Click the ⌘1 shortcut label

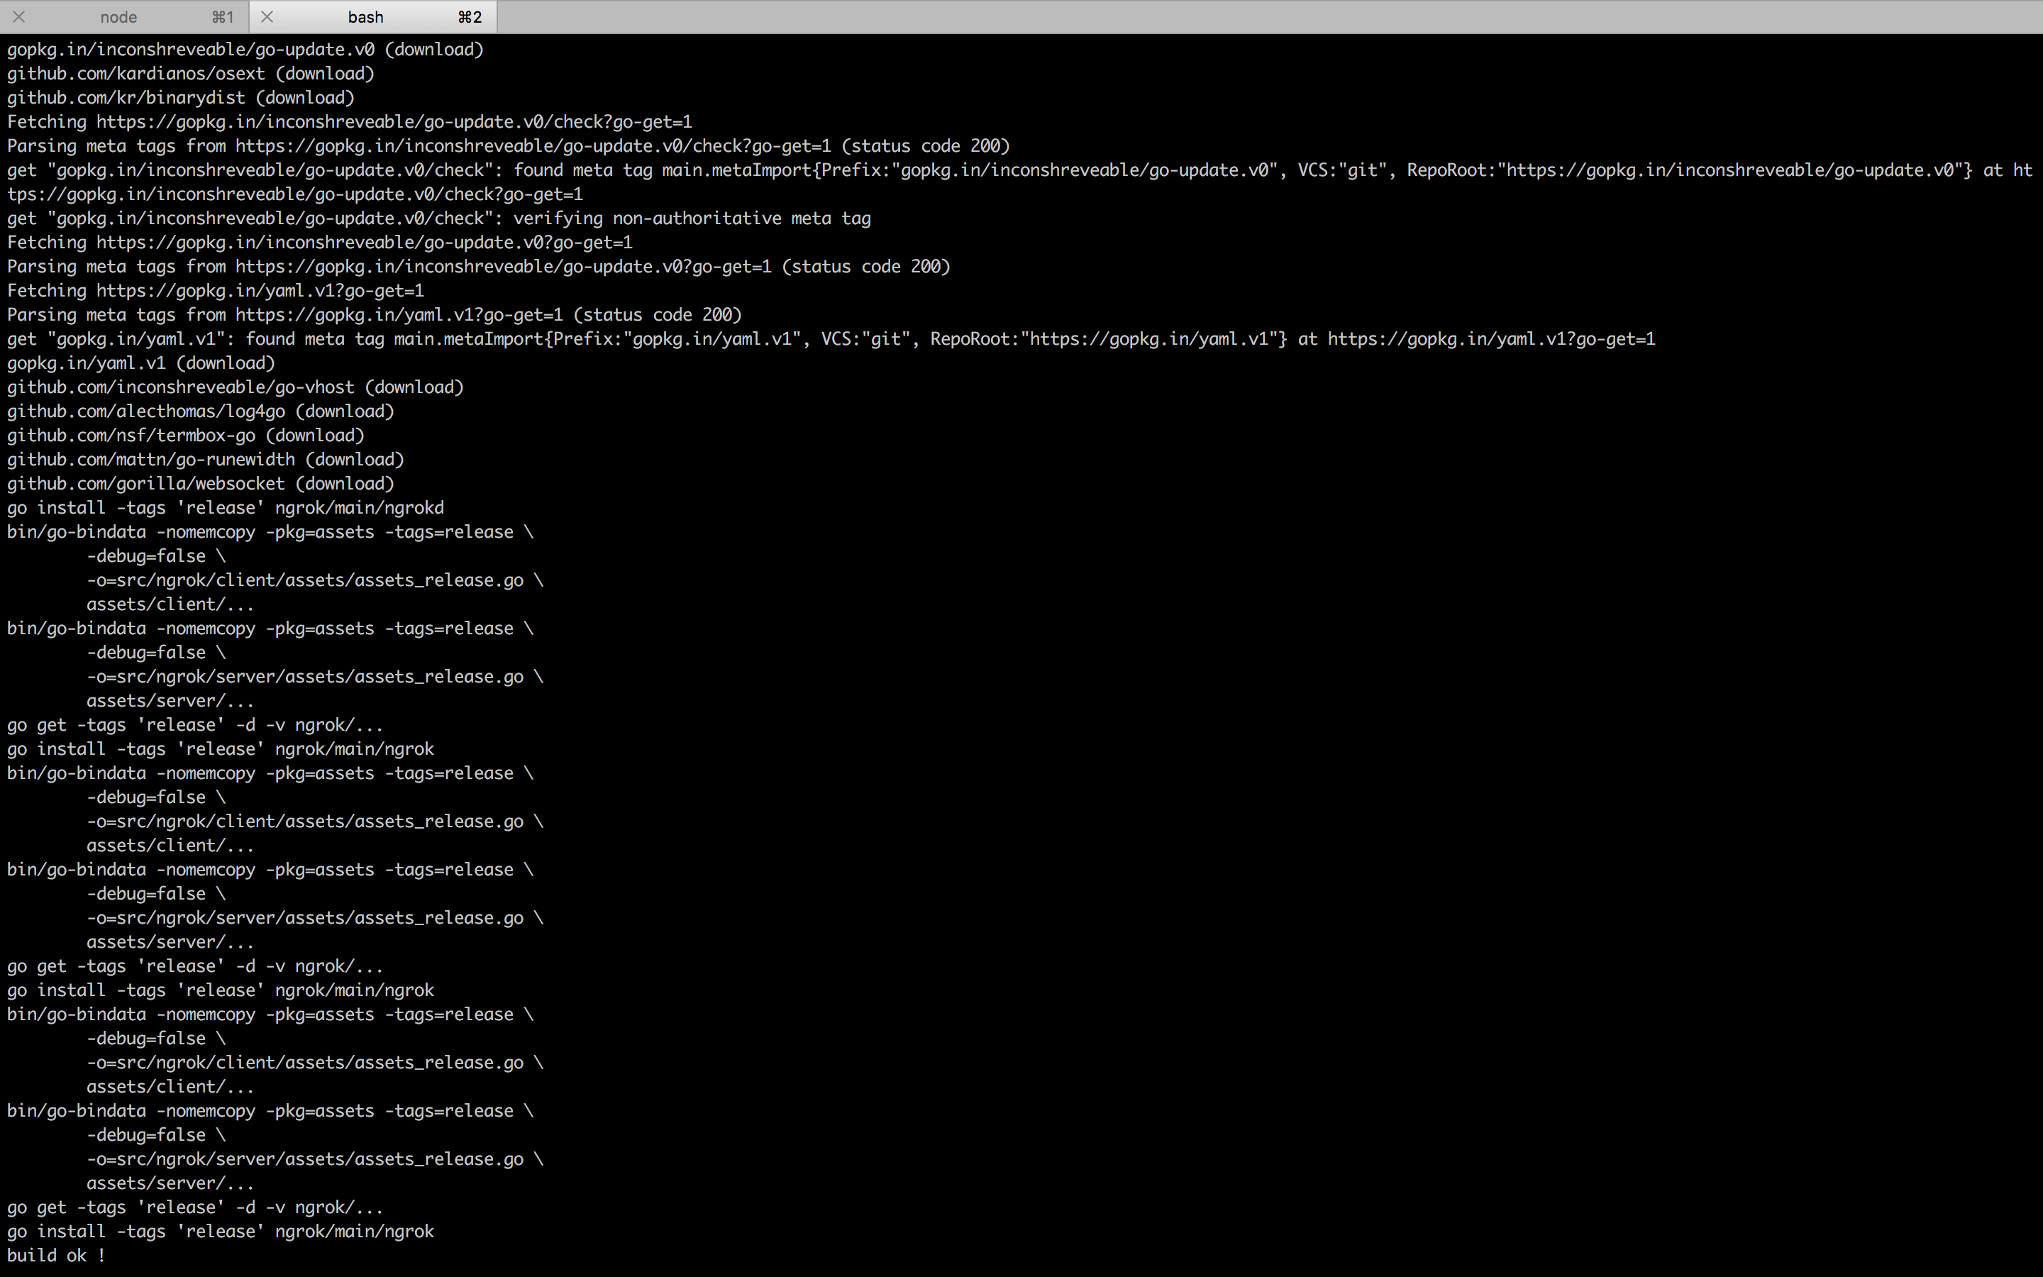(x=223, y=17)
